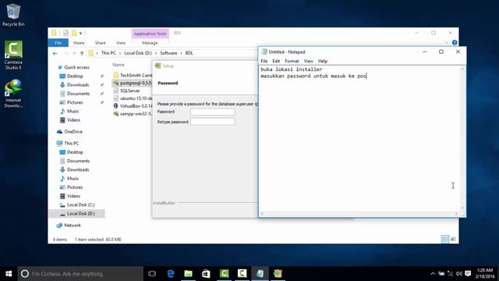Launch Camtasia Studio 8 desktop shortcut
The width and height of the screenshot is (499, 281).
coord(13,55)
